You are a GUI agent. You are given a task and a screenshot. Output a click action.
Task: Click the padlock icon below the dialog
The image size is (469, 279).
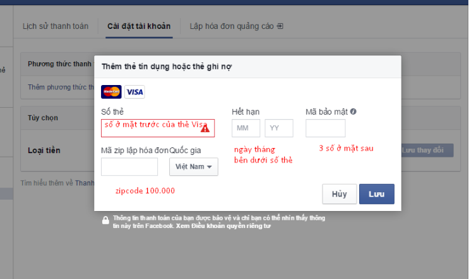(x=105, y=220)
